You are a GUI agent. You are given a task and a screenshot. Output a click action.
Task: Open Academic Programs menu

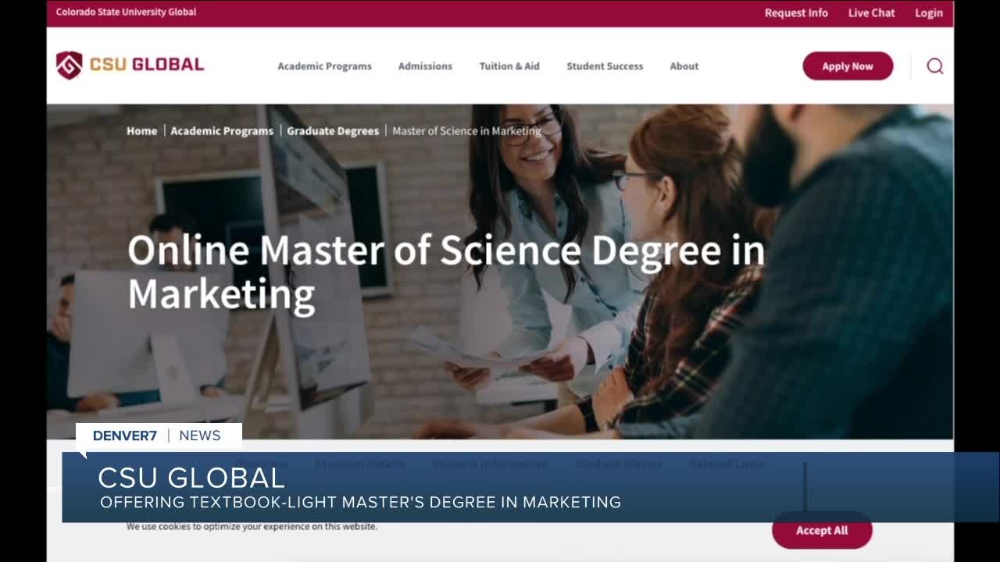pos(324,66)
